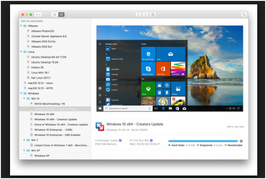Click the green Snapshots legend dot
The height and width of the screenshot is (179, 266).
(198, 145)
